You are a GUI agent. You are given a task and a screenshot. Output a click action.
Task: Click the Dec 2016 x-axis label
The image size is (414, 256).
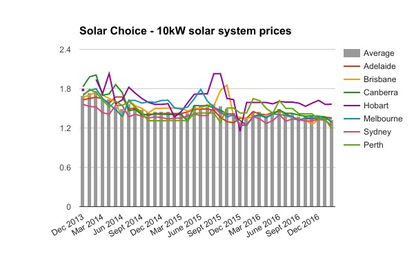coord(303,224)
